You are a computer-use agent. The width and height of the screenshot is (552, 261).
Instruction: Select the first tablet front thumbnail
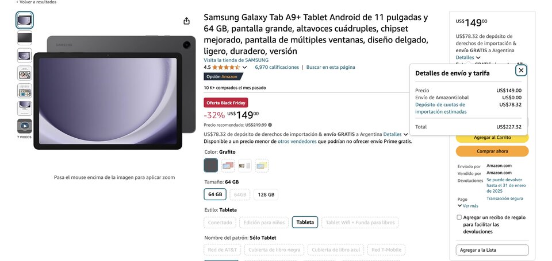(x=24, y=20)
